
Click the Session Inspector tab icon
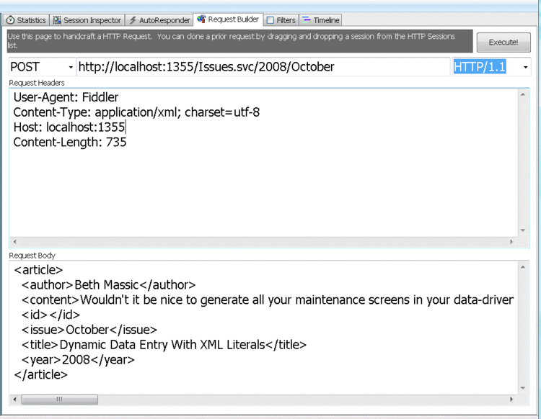click(x=57, y=20)
